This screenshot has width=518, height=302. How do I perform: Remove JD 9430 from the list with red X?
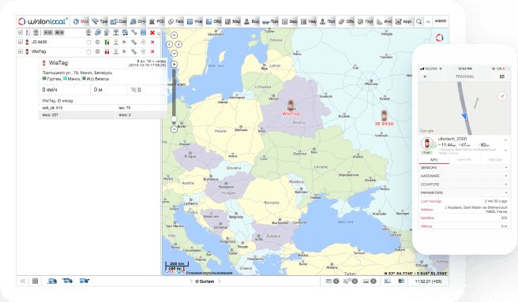click(x=152, y=42)
